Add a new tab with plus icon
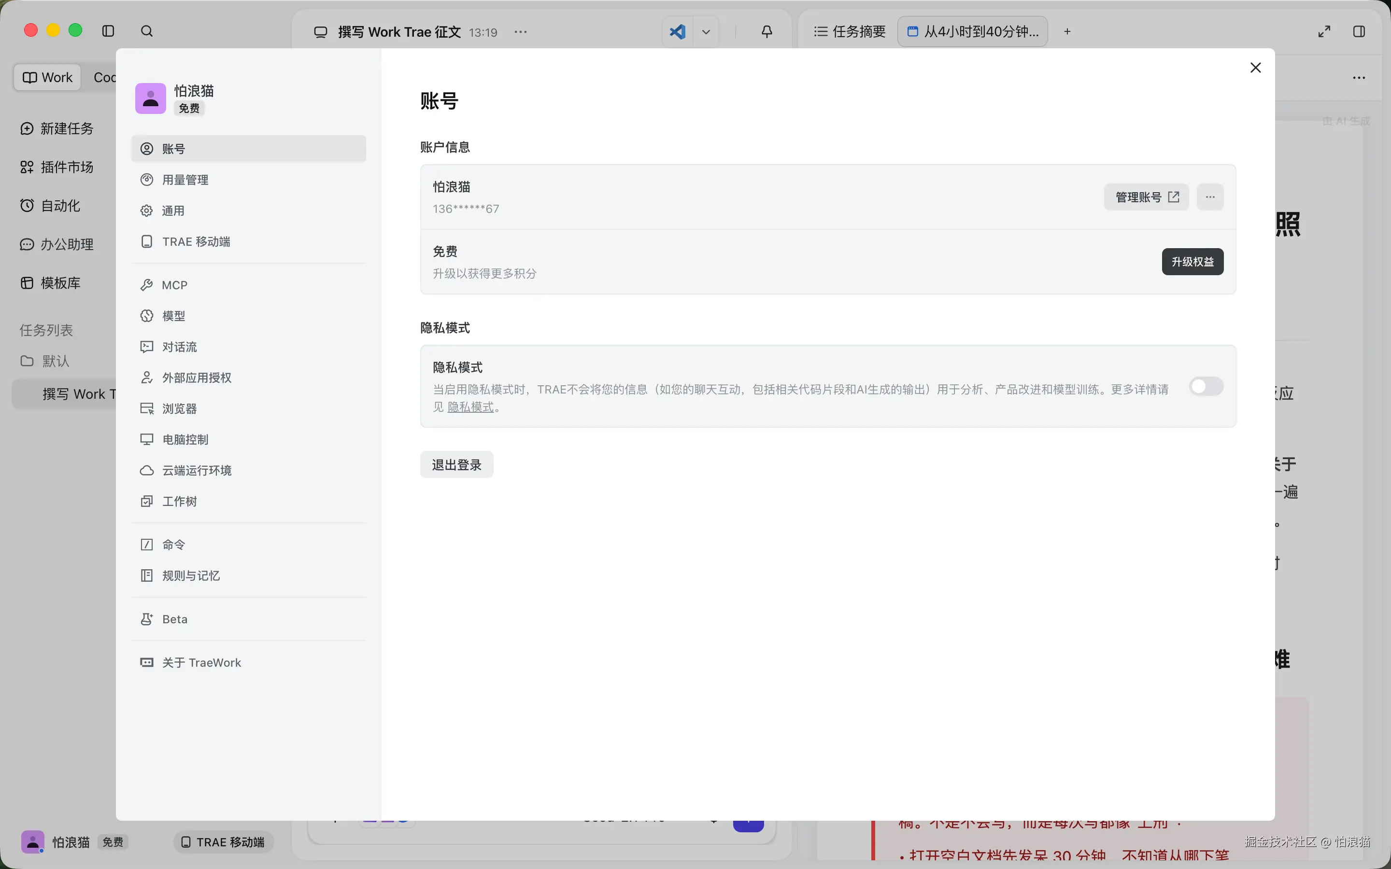 coord(1067,31)
